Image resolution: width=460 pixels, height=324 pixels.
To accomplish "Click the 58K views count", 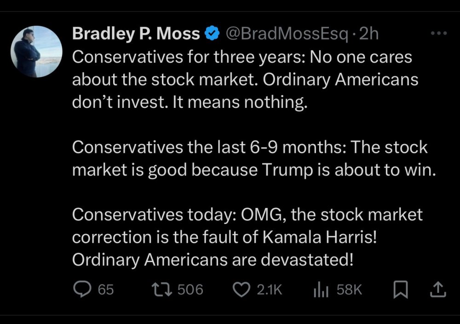I will pos(350,290).
